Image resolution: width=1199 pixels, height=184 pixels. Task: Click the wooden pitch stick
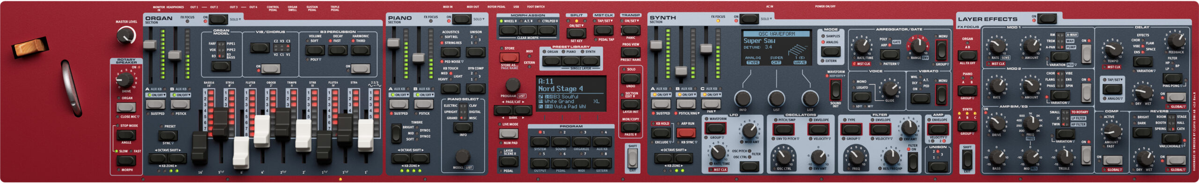click(x=30, y=48)
